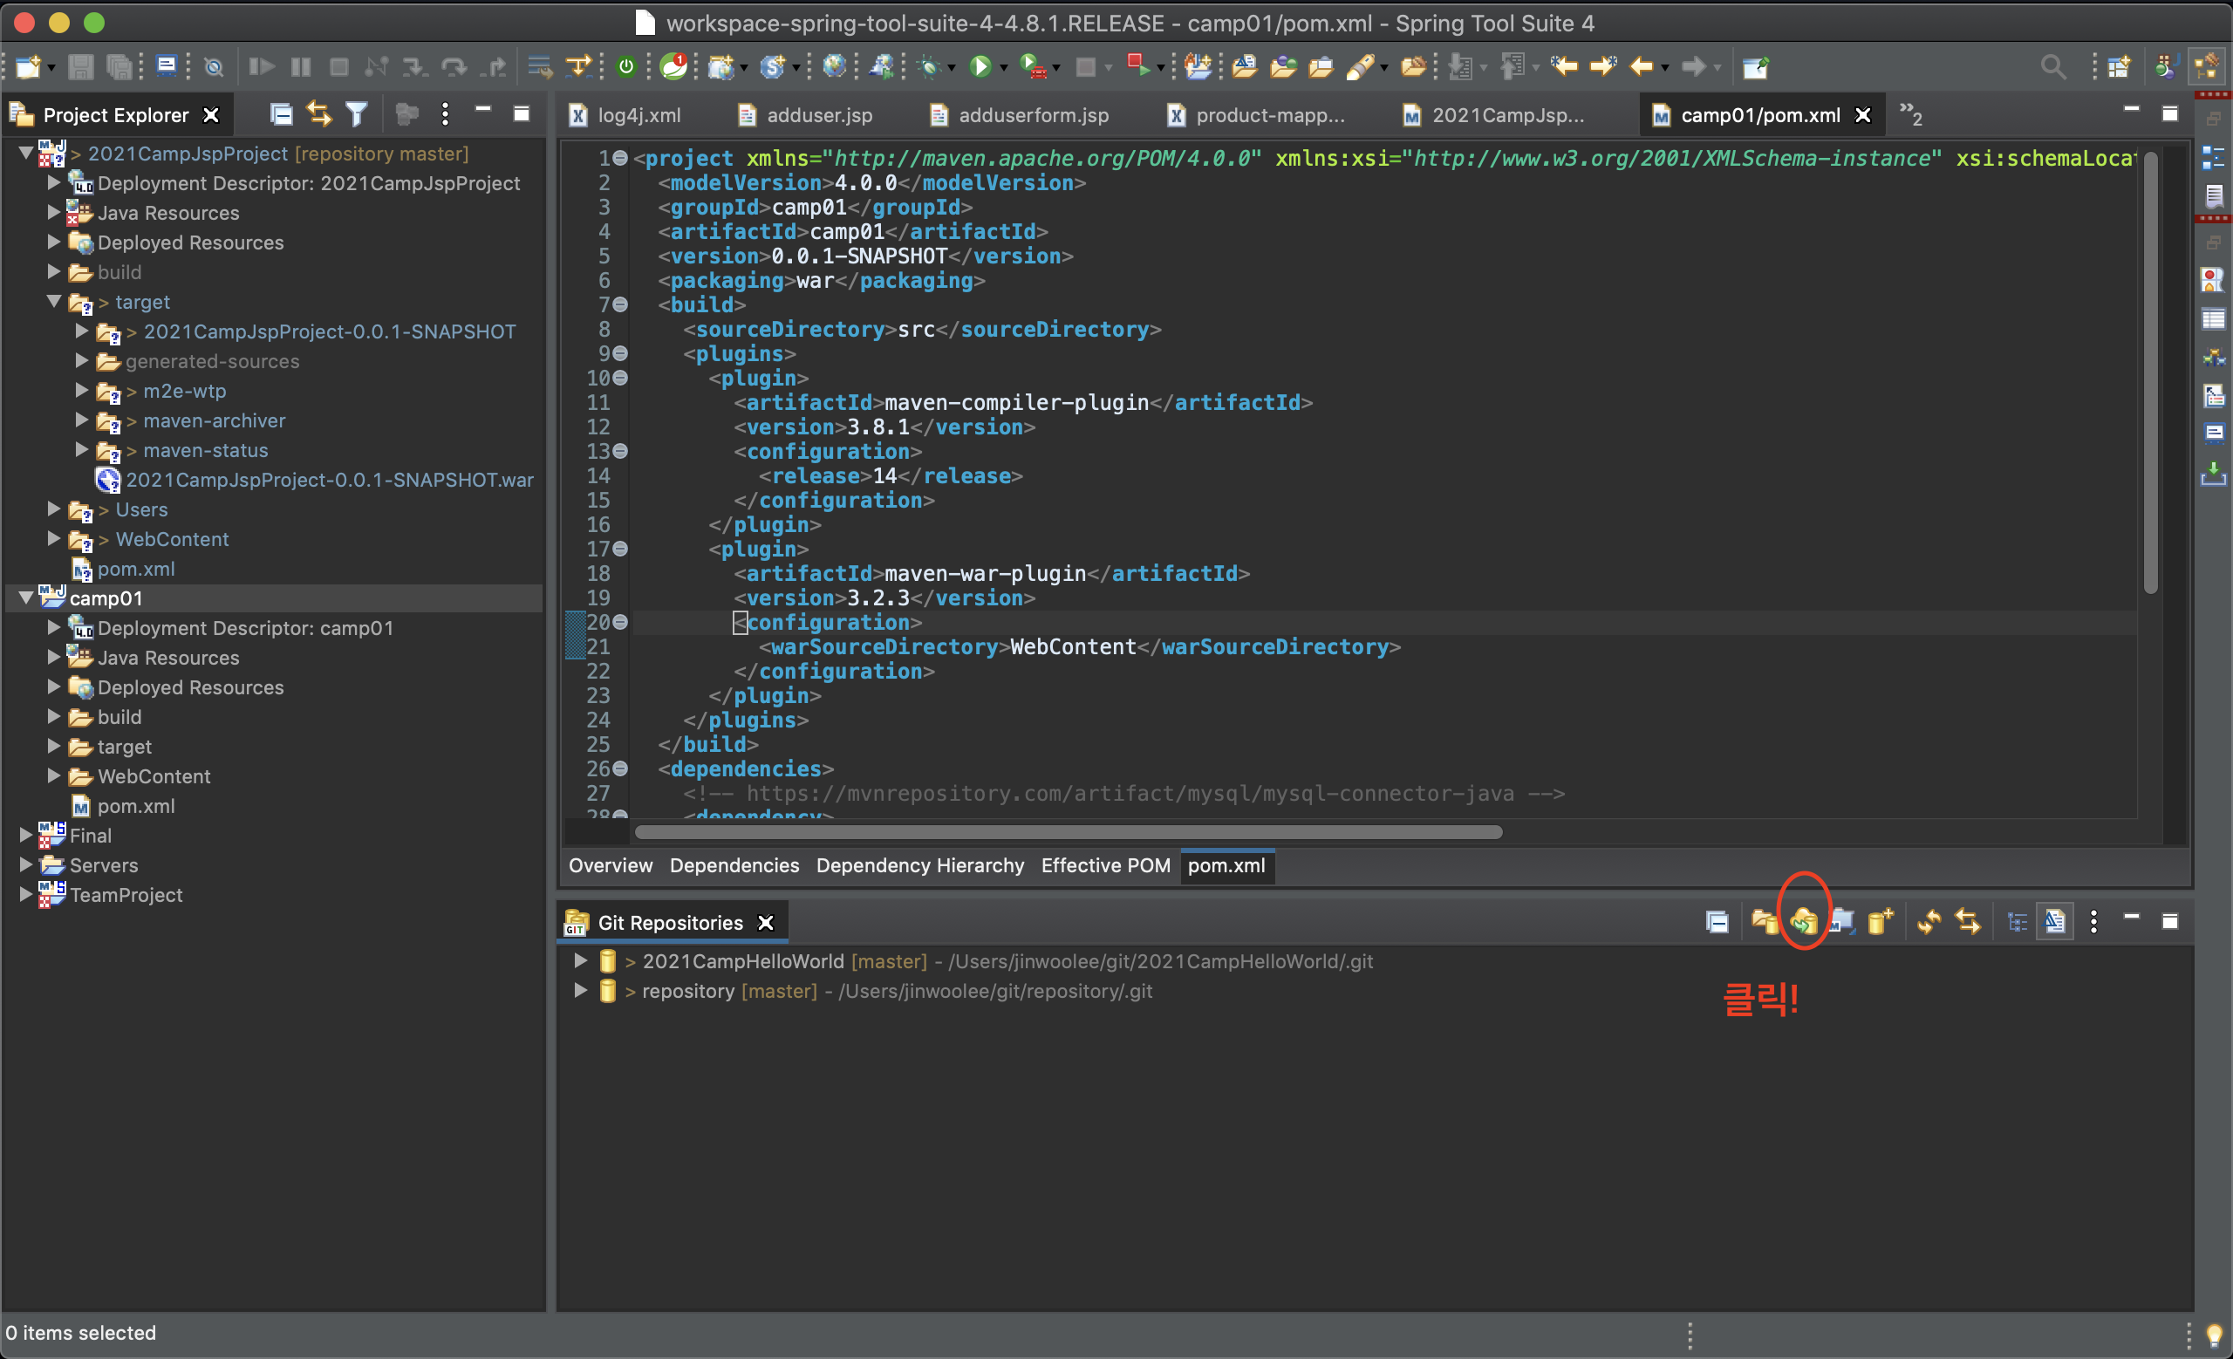This screenshot has height=1359, width=2233.
Task: Click green Run button in main toolbar
Action: [x=980, y=66]
